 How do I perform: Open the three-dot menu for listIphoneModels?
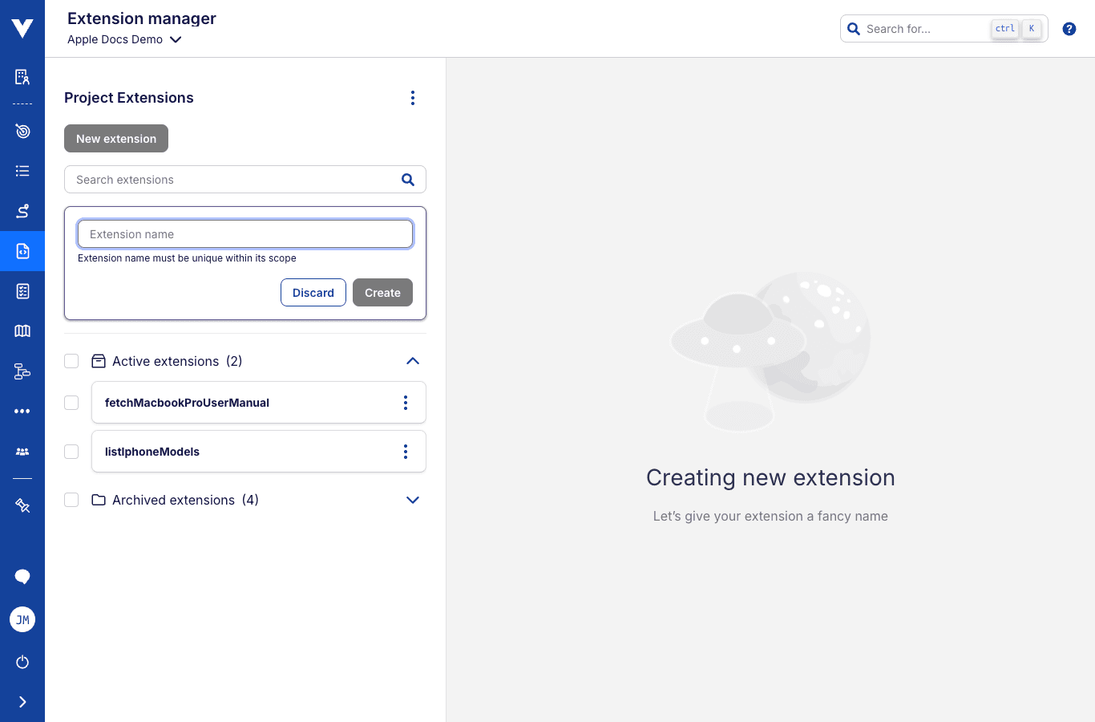click(406, 451)
